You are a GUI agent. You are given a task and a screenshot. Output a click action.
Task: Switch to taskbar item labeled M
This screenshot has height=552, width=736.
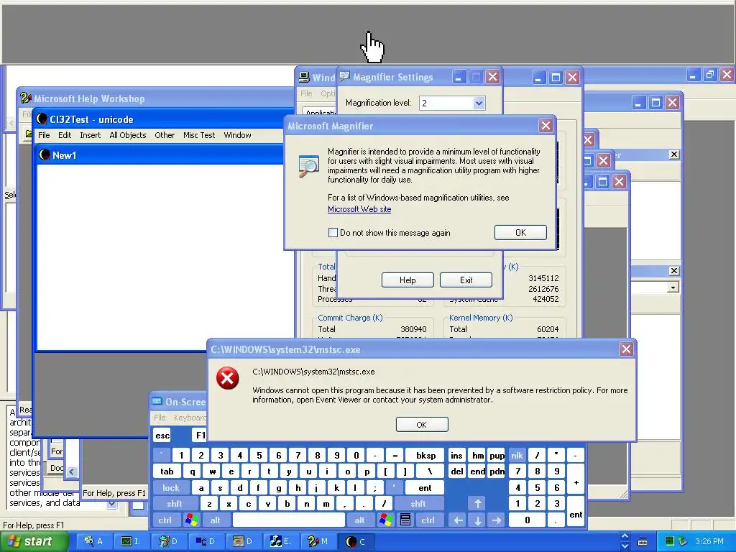318,542
